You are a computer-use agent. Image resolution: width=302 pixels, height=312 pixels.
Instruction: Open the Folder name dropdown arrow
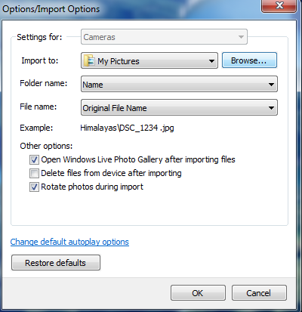(x=271, y=85)
